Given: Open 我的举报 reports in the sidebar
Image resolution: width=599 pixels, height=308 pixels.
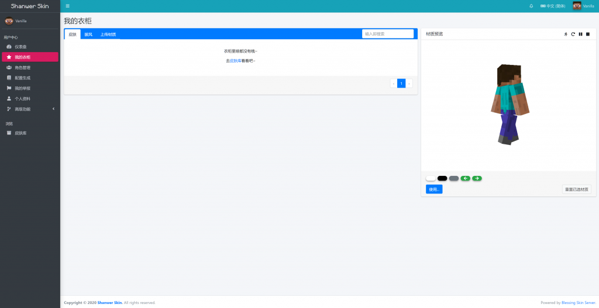Looking at the screenshot, I should pyautogui.click(x=22, y=88).
